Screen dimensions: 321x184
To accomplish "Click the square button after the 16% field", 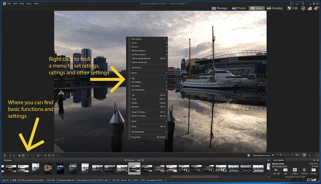I will pos(304,155).
